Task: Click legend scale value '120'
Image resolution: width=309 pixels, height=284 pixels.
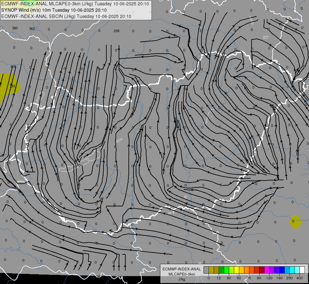Action: coord(269,278)
